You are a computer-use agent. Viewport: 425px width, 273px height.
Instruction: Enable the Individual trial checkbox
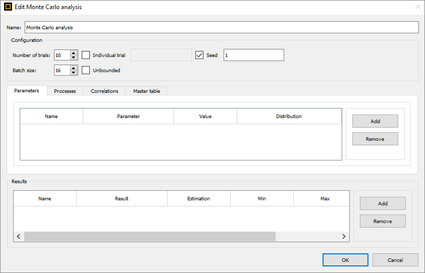pos(86,55)
